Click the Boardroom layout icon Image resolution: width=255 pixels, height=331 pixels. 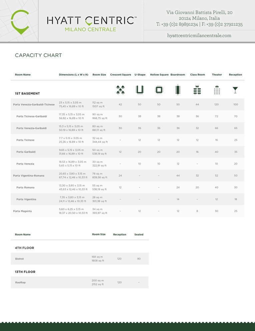pos(178,90)
